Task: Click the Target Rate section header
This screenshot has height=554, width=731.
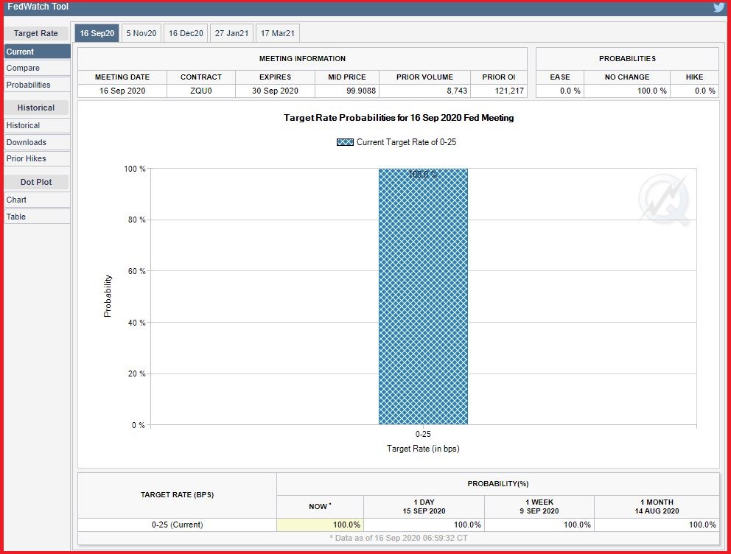Action: (x=36, y=33)
